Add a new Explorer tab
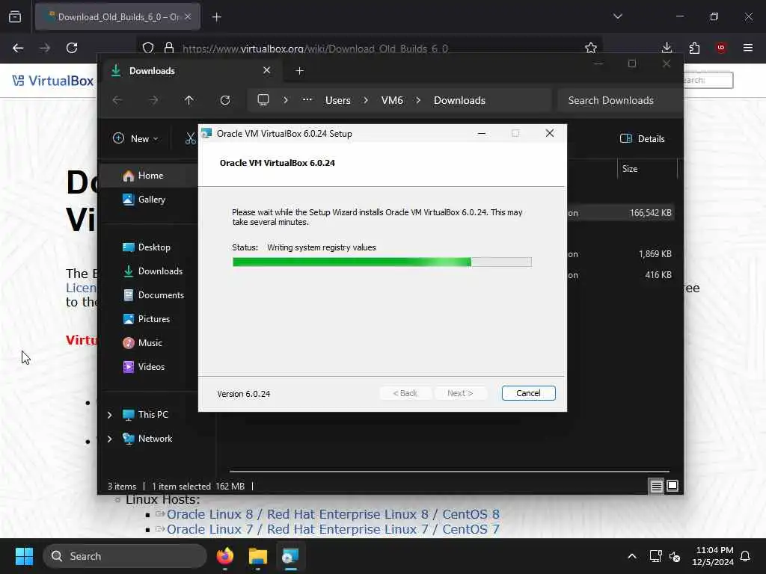Viewport: 766px width, 574px height. [x=299, y=71]
